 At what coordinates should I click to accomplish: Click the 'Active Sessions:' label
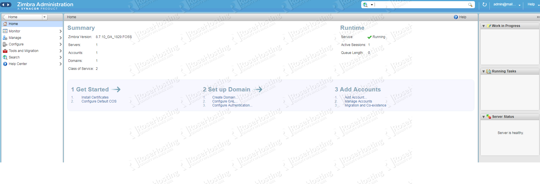pos(354,45)
